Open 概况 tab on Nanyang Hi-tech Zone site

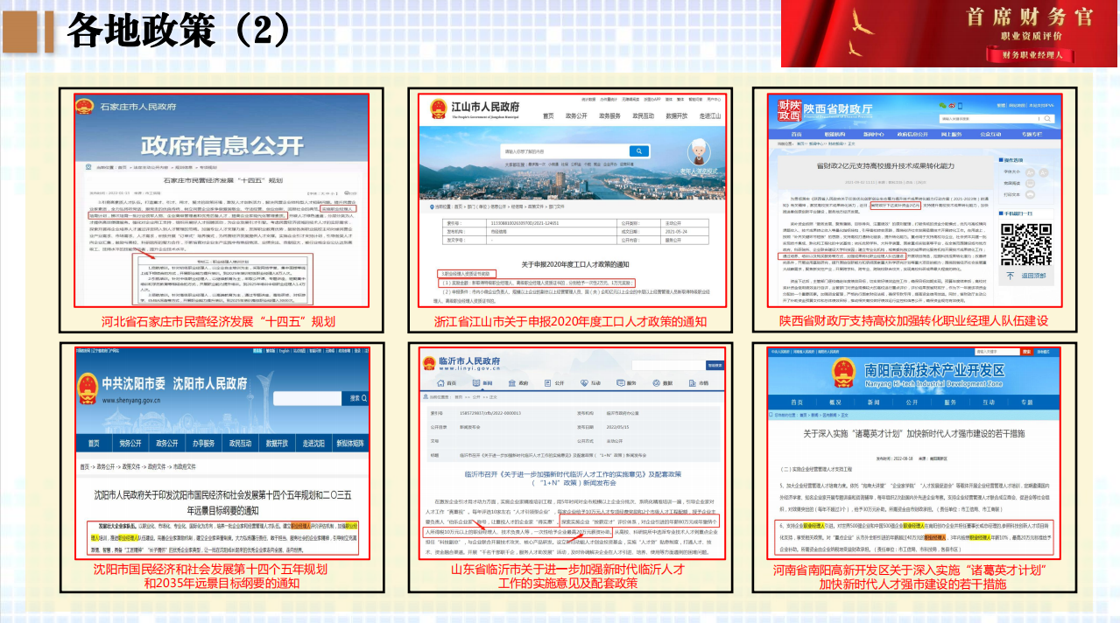click(835, 402)
